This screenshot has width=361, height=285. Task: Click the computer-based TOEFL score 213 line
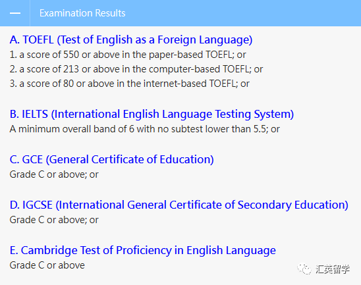[136, 69]
